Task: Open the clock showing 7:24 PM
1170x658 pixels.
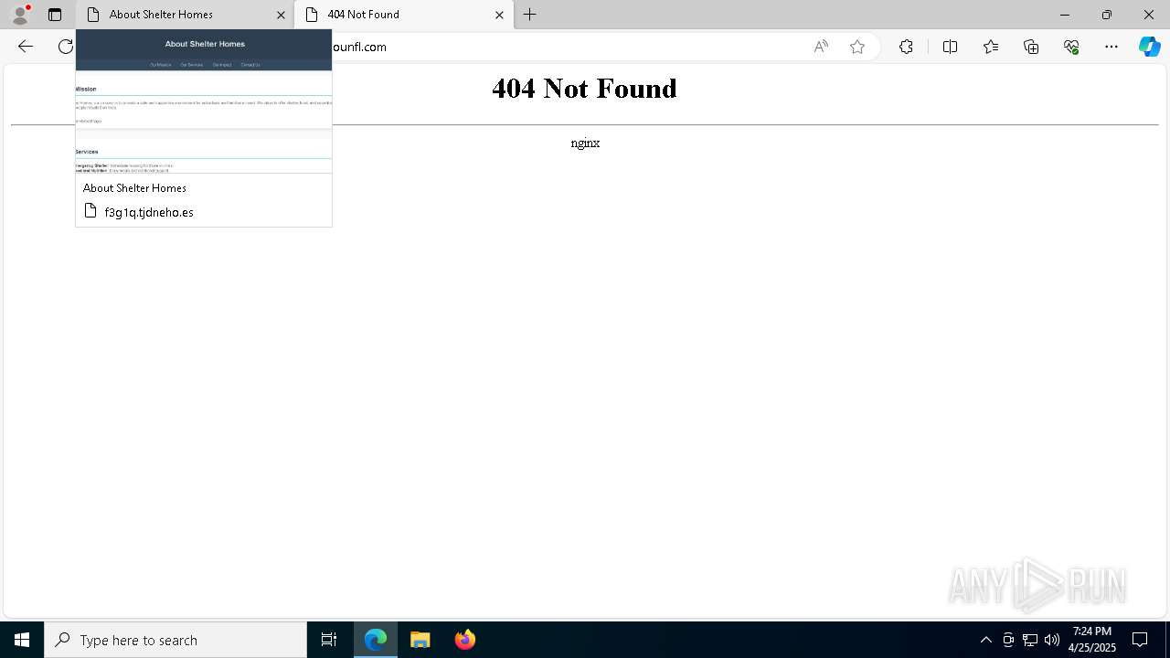Action: click(1092, 640)
